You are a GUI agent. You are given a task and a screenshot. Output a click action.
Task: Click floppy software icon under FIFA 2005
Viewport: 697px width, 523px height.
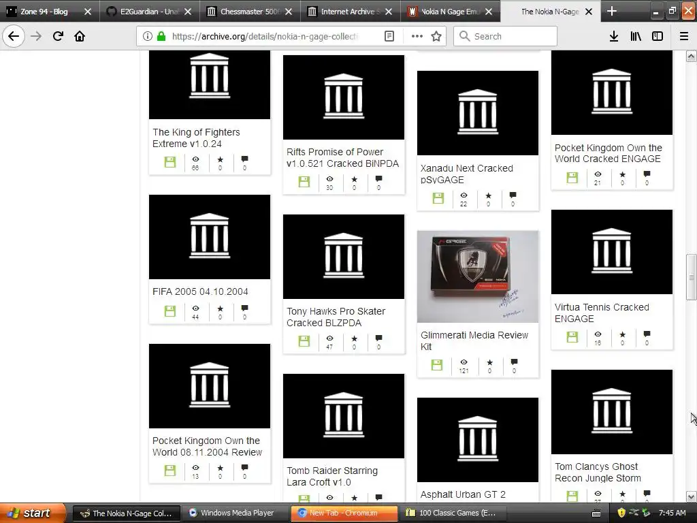(169, 311)
